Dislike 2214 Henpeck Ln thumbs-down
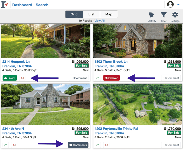 pos(22,78)
